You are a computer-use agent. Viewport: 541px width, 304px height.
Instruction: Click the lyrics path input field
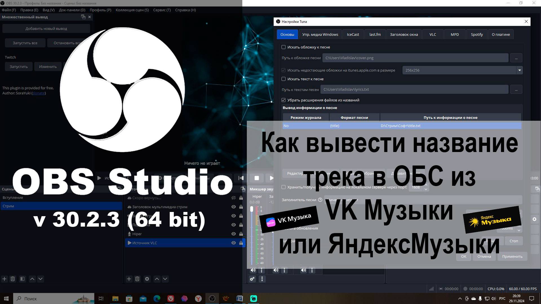pyautogui.click(x=414, y=89)
